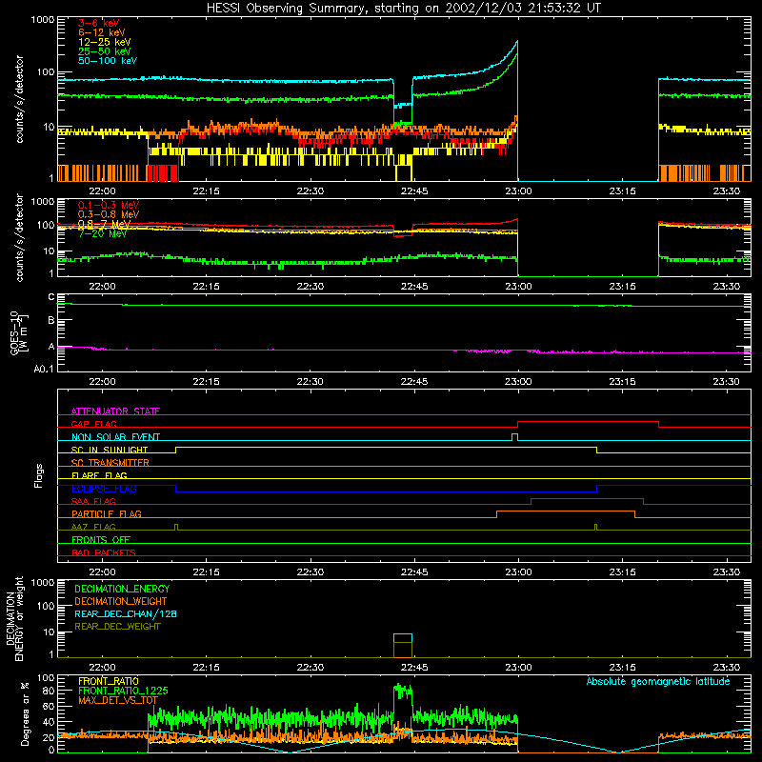
Task: Click the 0.3-0.8 MeV legend label
Action: click(109, 214)
